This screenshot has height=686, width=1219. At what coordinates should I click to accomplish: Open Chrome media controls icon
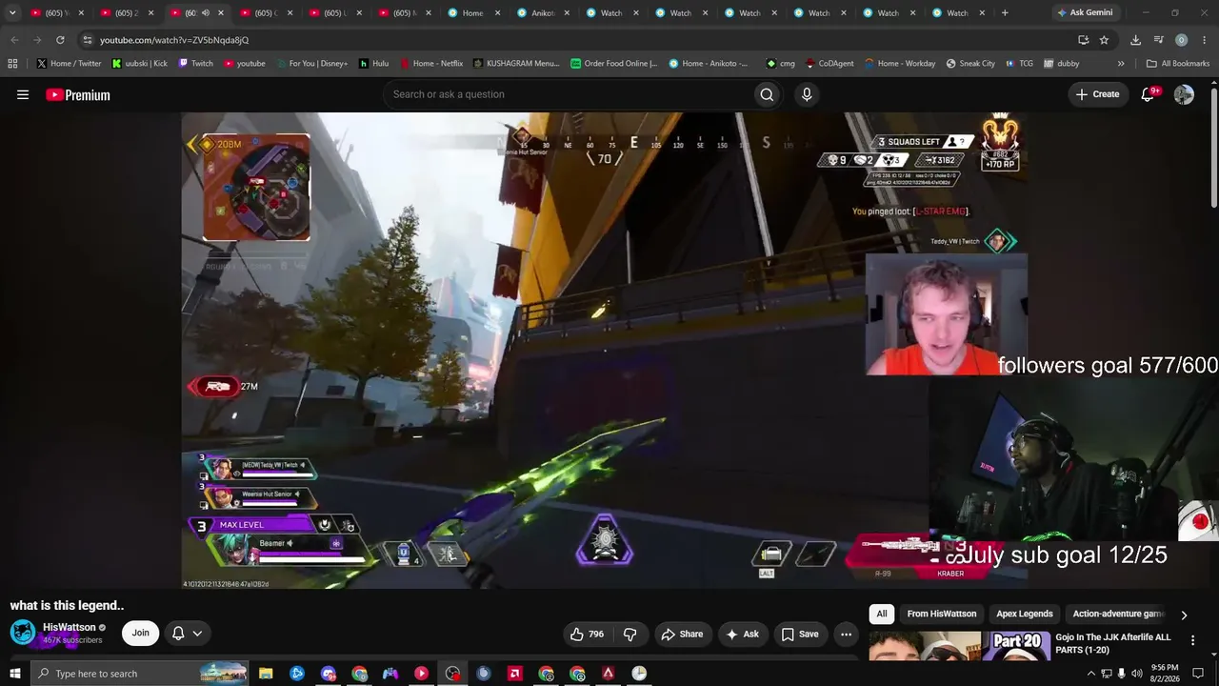click(1158, 40)
